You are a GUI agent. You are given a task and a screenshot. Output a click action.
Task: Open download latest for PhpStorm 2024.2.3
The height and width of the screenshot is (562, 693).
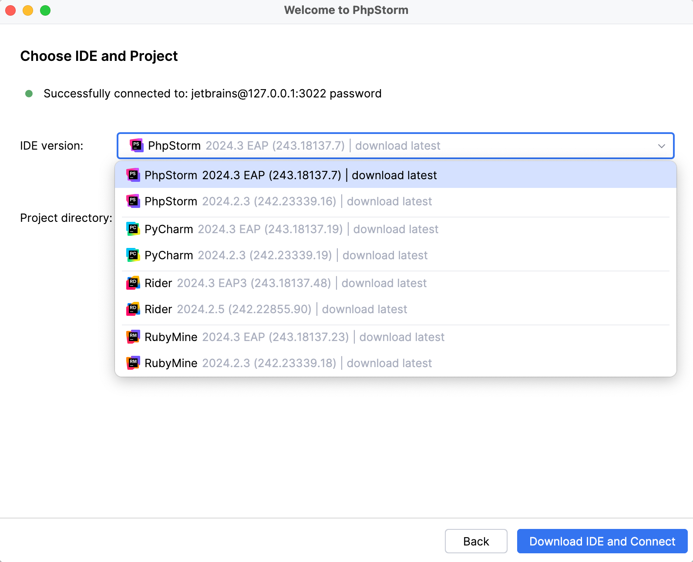[389, 201]
